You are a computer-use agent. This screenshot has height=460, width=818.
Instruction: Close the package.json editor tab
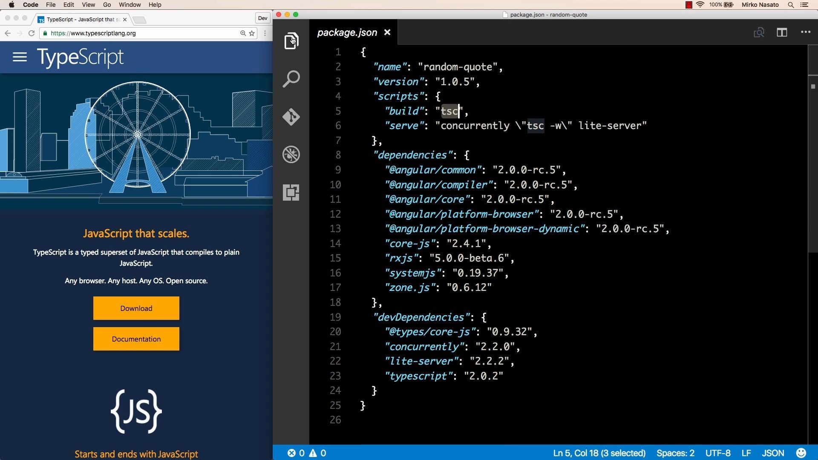(387, 32)
